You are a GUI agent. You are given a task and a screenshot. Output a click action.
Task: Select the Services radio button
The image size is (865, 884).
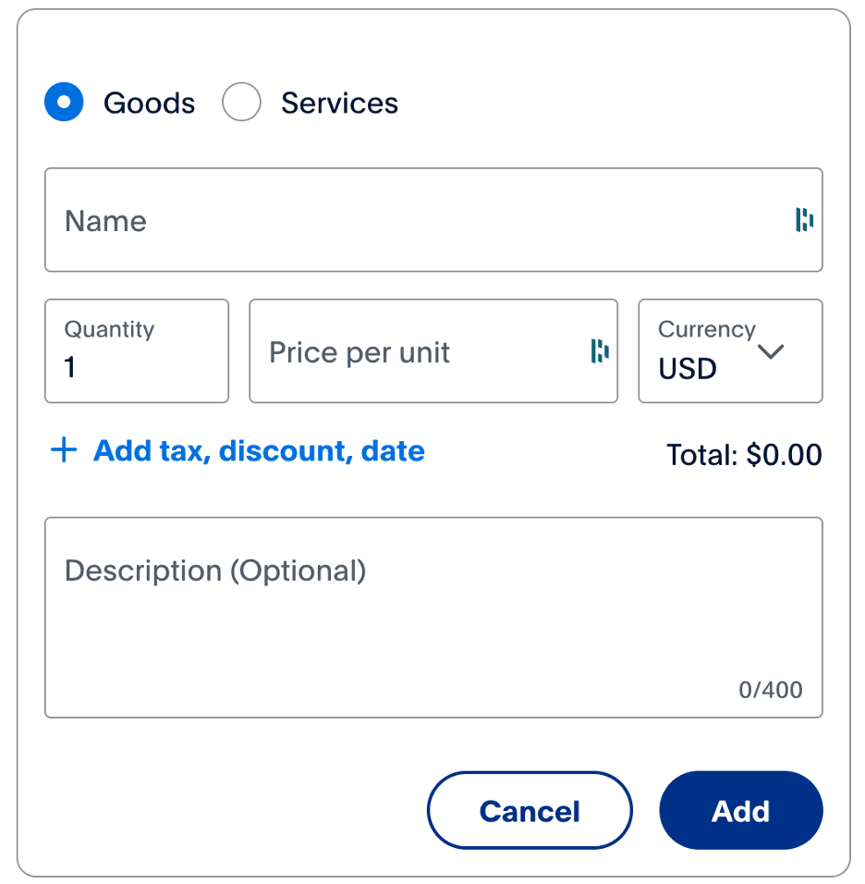(x=241, y=103)
